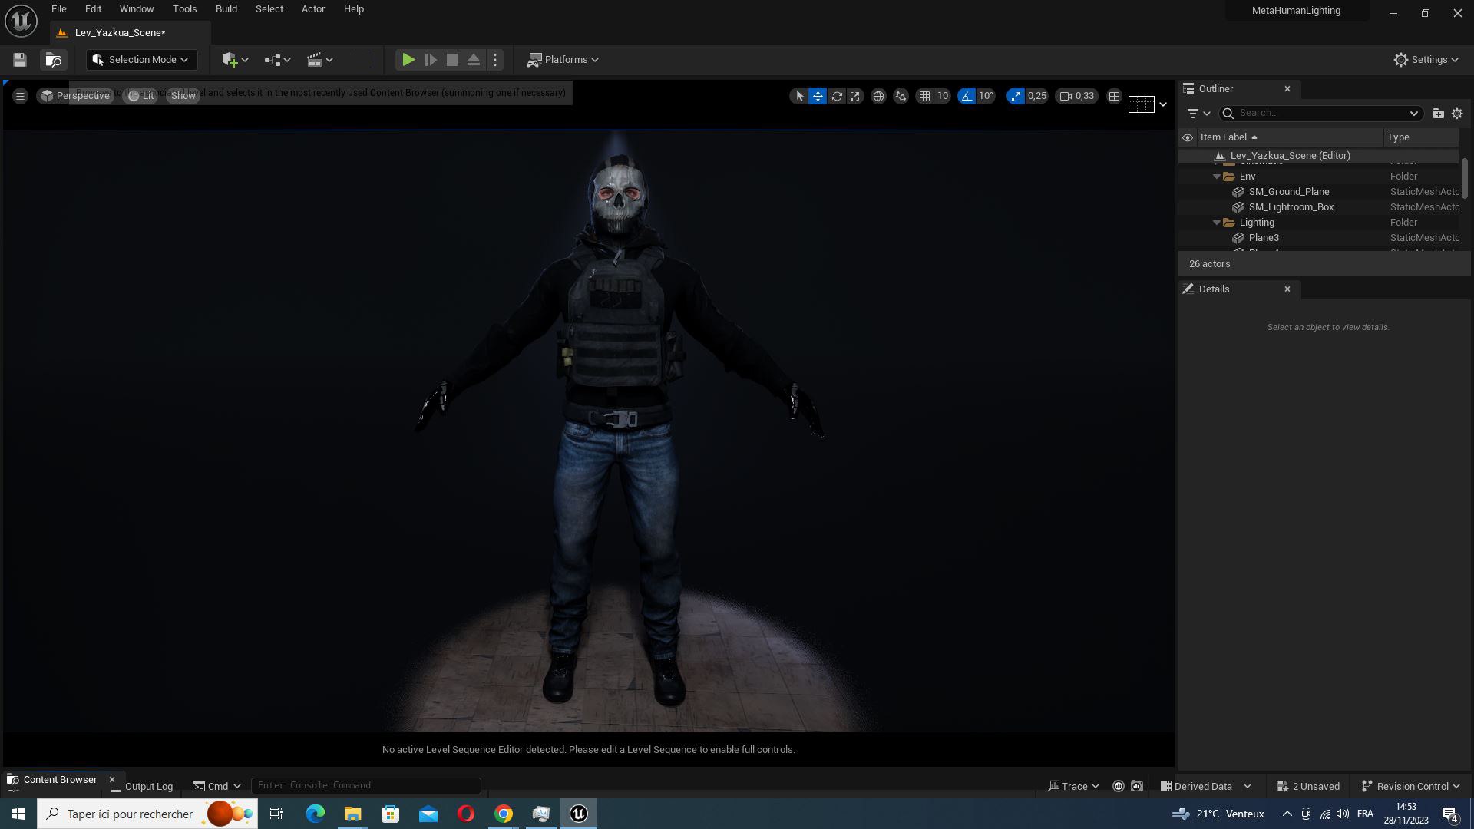This screenshot has width=1474, height=829.
Task: Open the Build menu
Action: [226, 9]
